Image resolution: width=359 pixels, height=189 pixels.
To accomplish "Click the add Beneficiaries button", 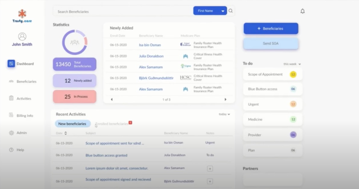I will (x=271, y=29).
